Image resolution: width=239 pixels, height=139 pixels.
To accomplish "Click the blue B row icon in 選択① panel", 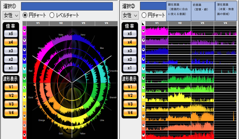I will (25, 59).
